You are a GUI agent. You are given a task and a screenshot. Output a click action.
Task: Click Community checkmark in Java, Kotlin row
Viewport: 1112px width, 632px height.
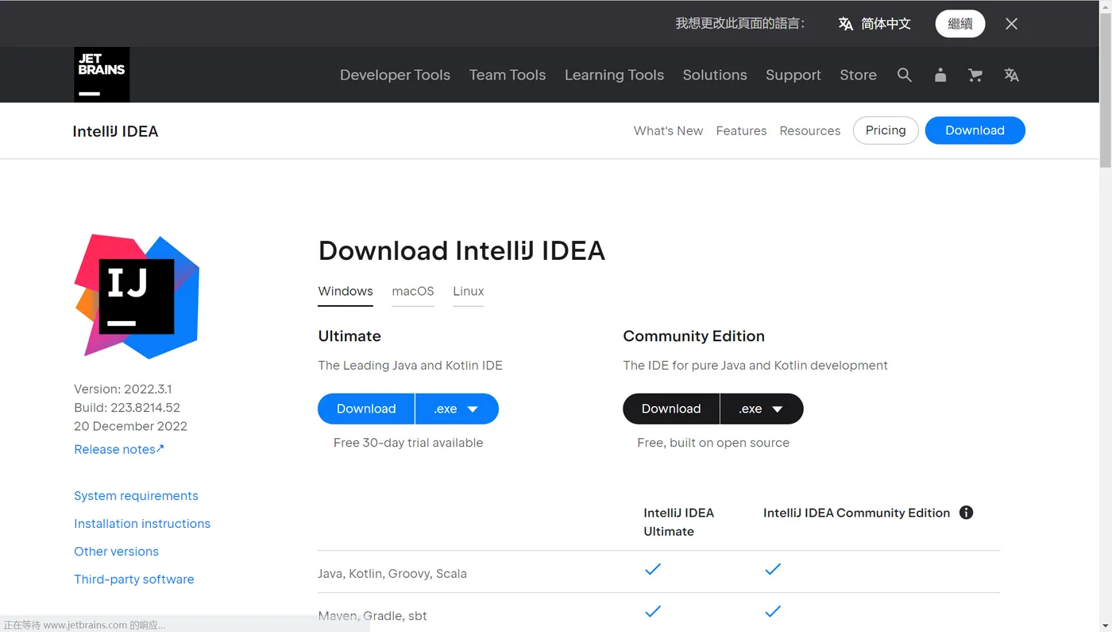773,569
